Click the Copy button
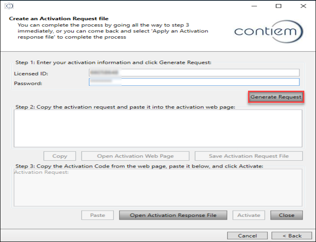 [x=59, y=156]
